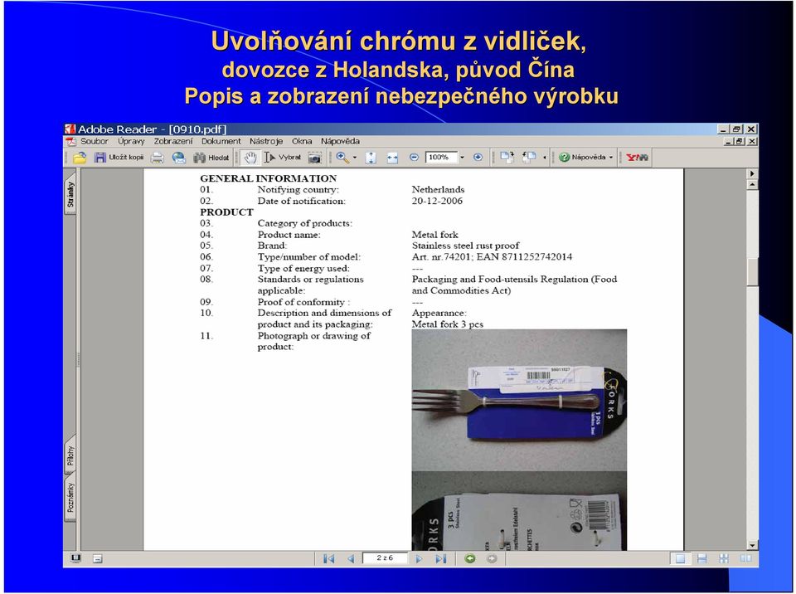Image resolution: width=796 pixels, height=594 pixels.
Task: Select the Hand tool
Action: coord(250,158)
